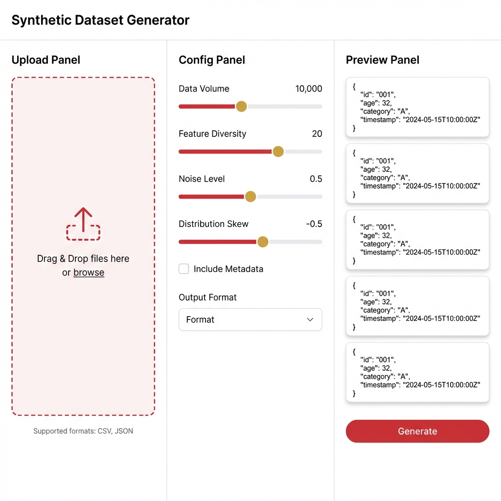Select the Noise Level slider thumb
Screen dimensions: 501x501
[x=250, y=197]
